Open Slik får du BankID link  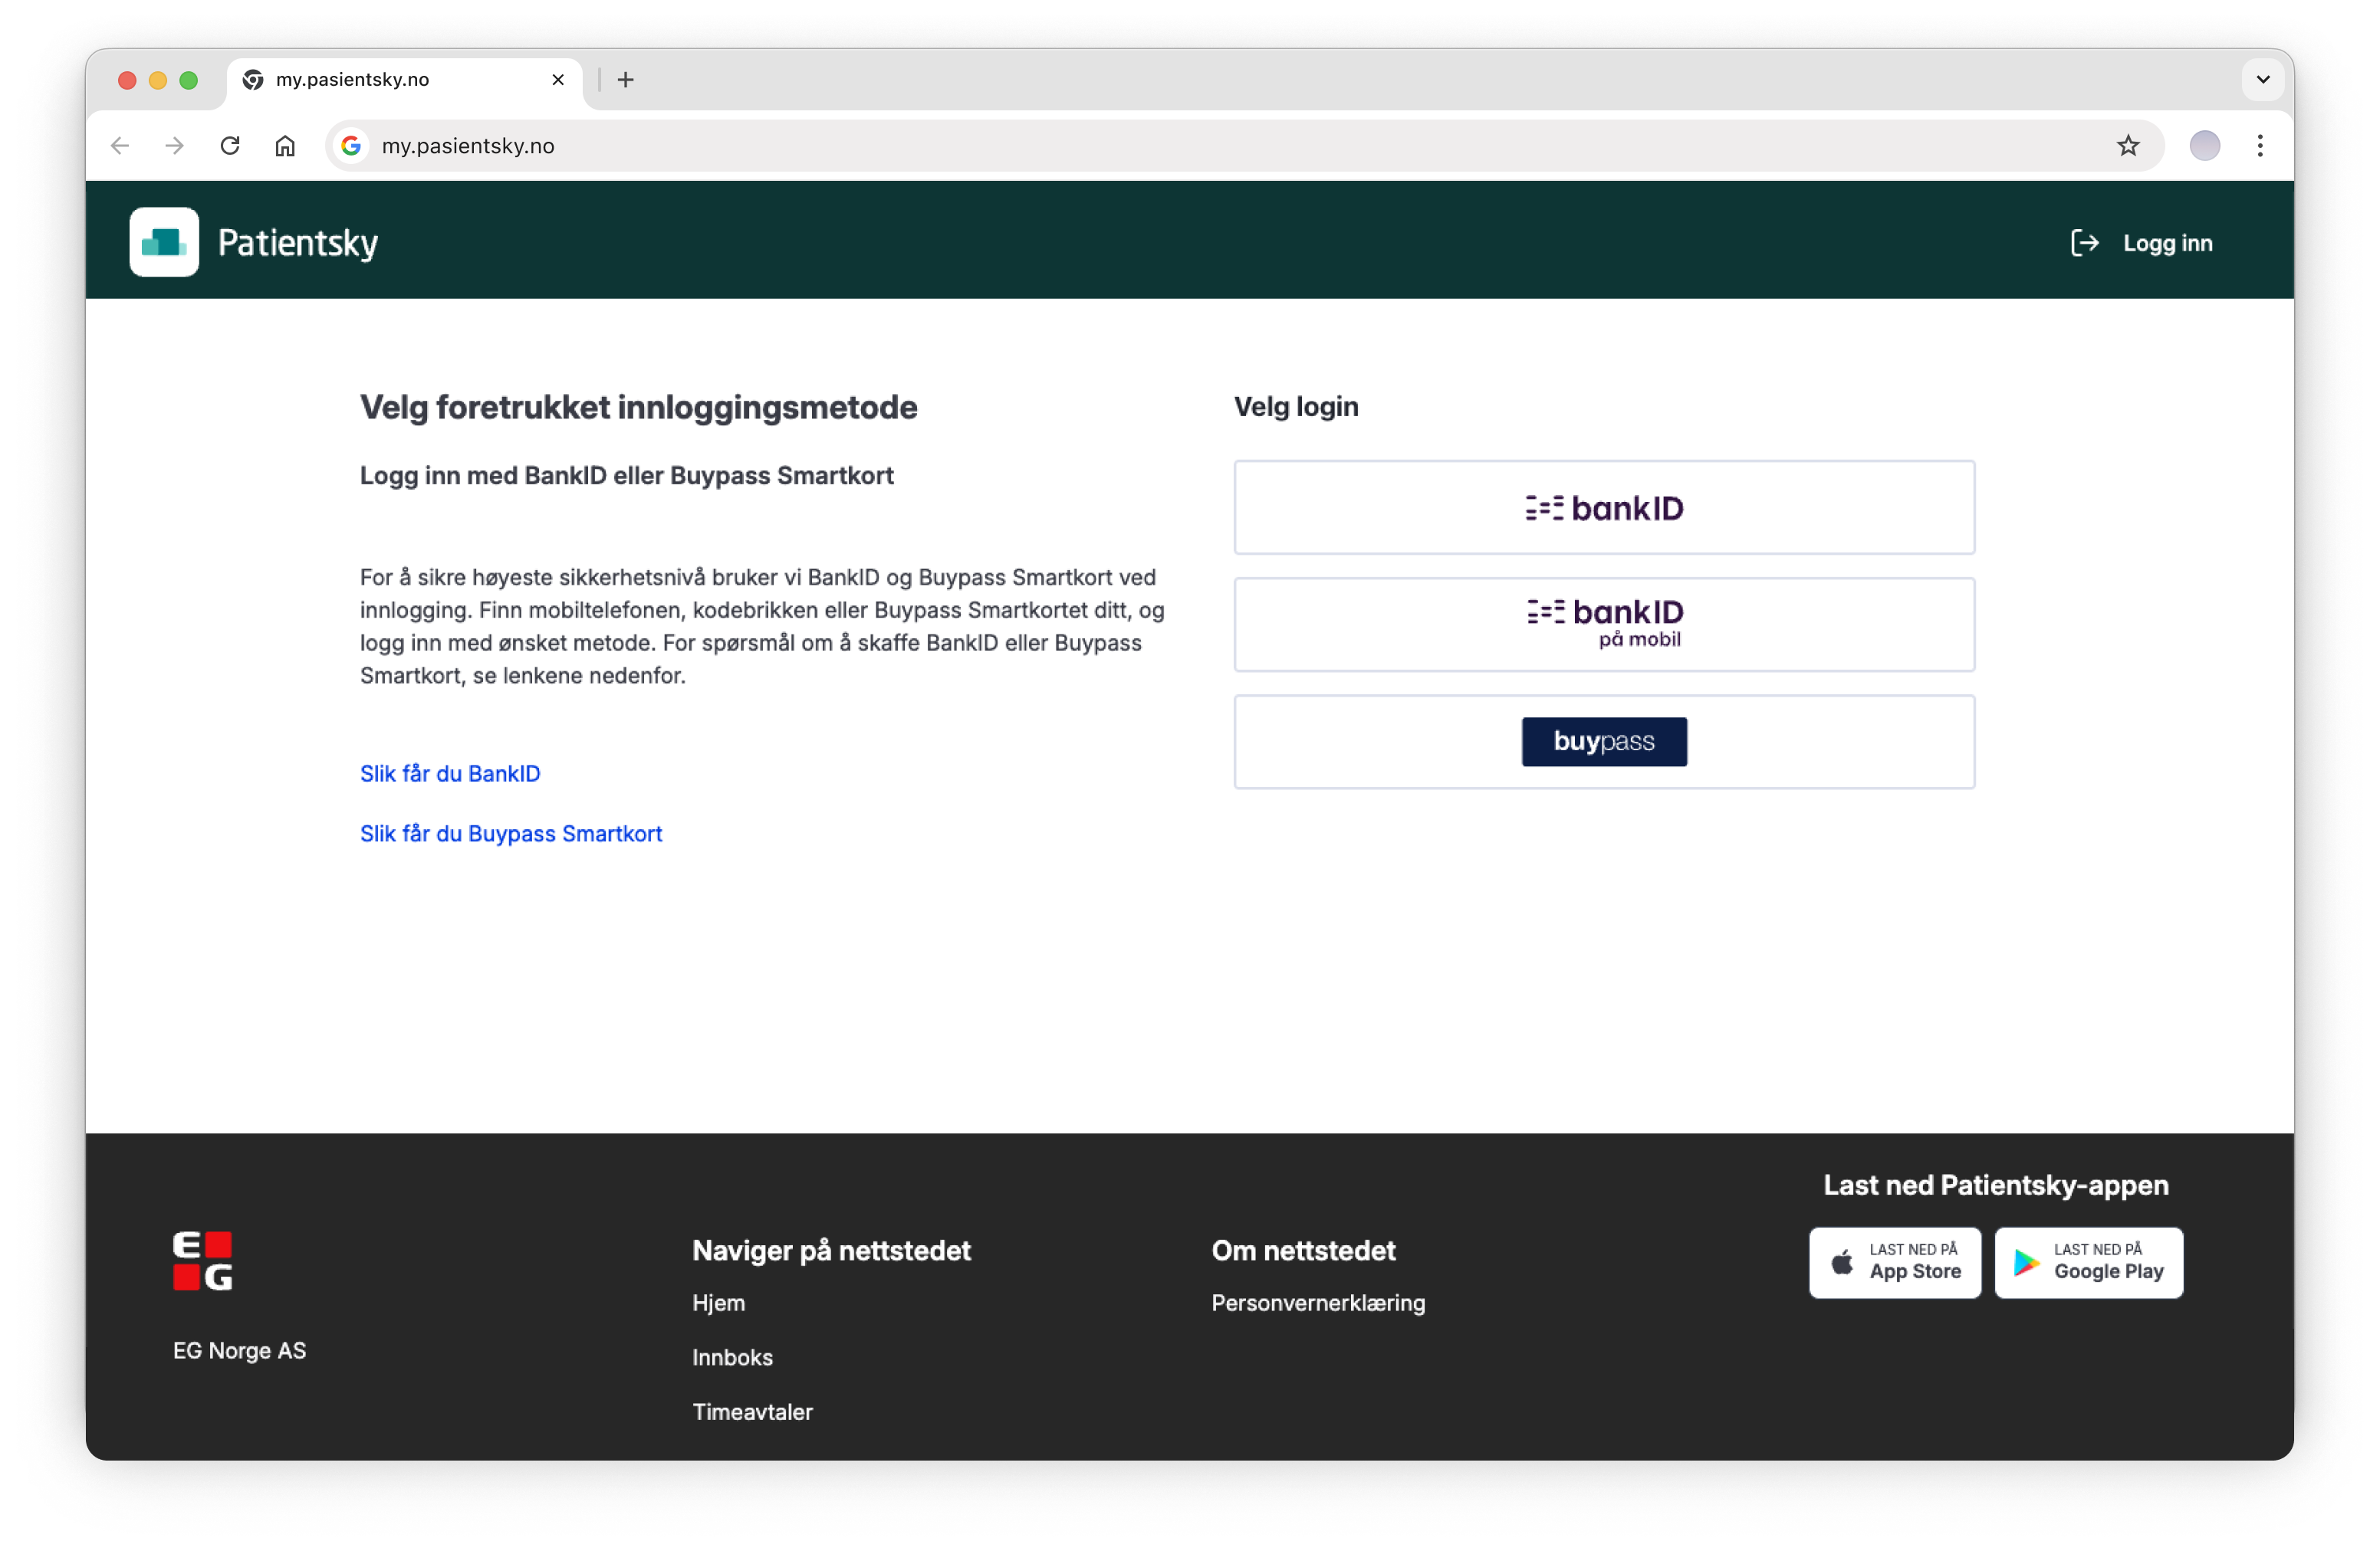click(x=450, y=773)
